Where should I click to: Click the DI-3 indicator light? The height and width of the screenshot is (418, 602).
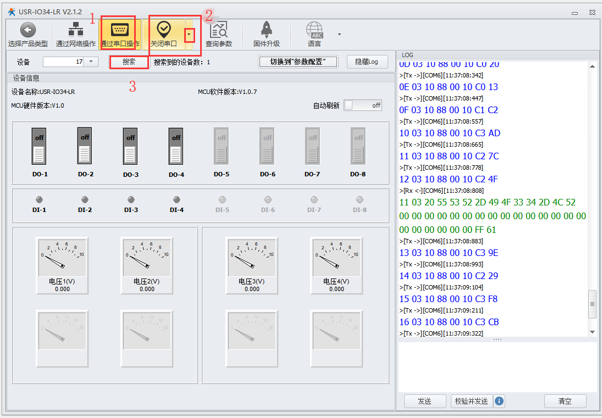(x=131, y=199)
